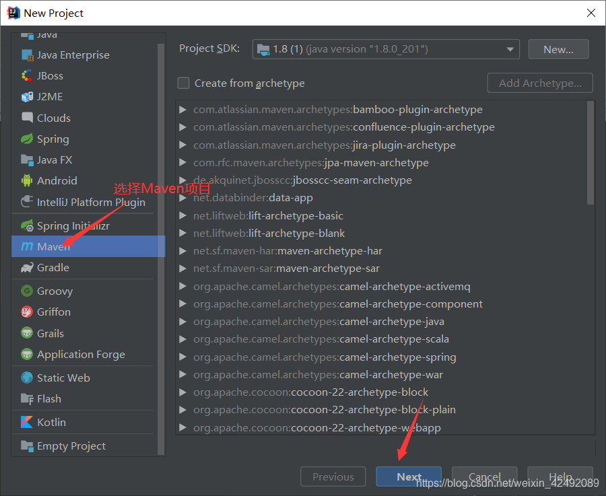Expand lift-archetype-basic entry
Screen dimensions: 606x496
(182, 215)
